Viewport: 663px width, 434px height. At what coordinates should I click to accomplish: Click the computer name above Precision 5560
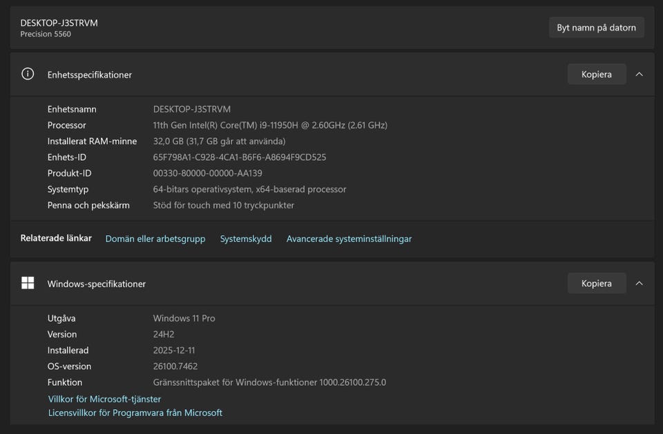[59, 23]
